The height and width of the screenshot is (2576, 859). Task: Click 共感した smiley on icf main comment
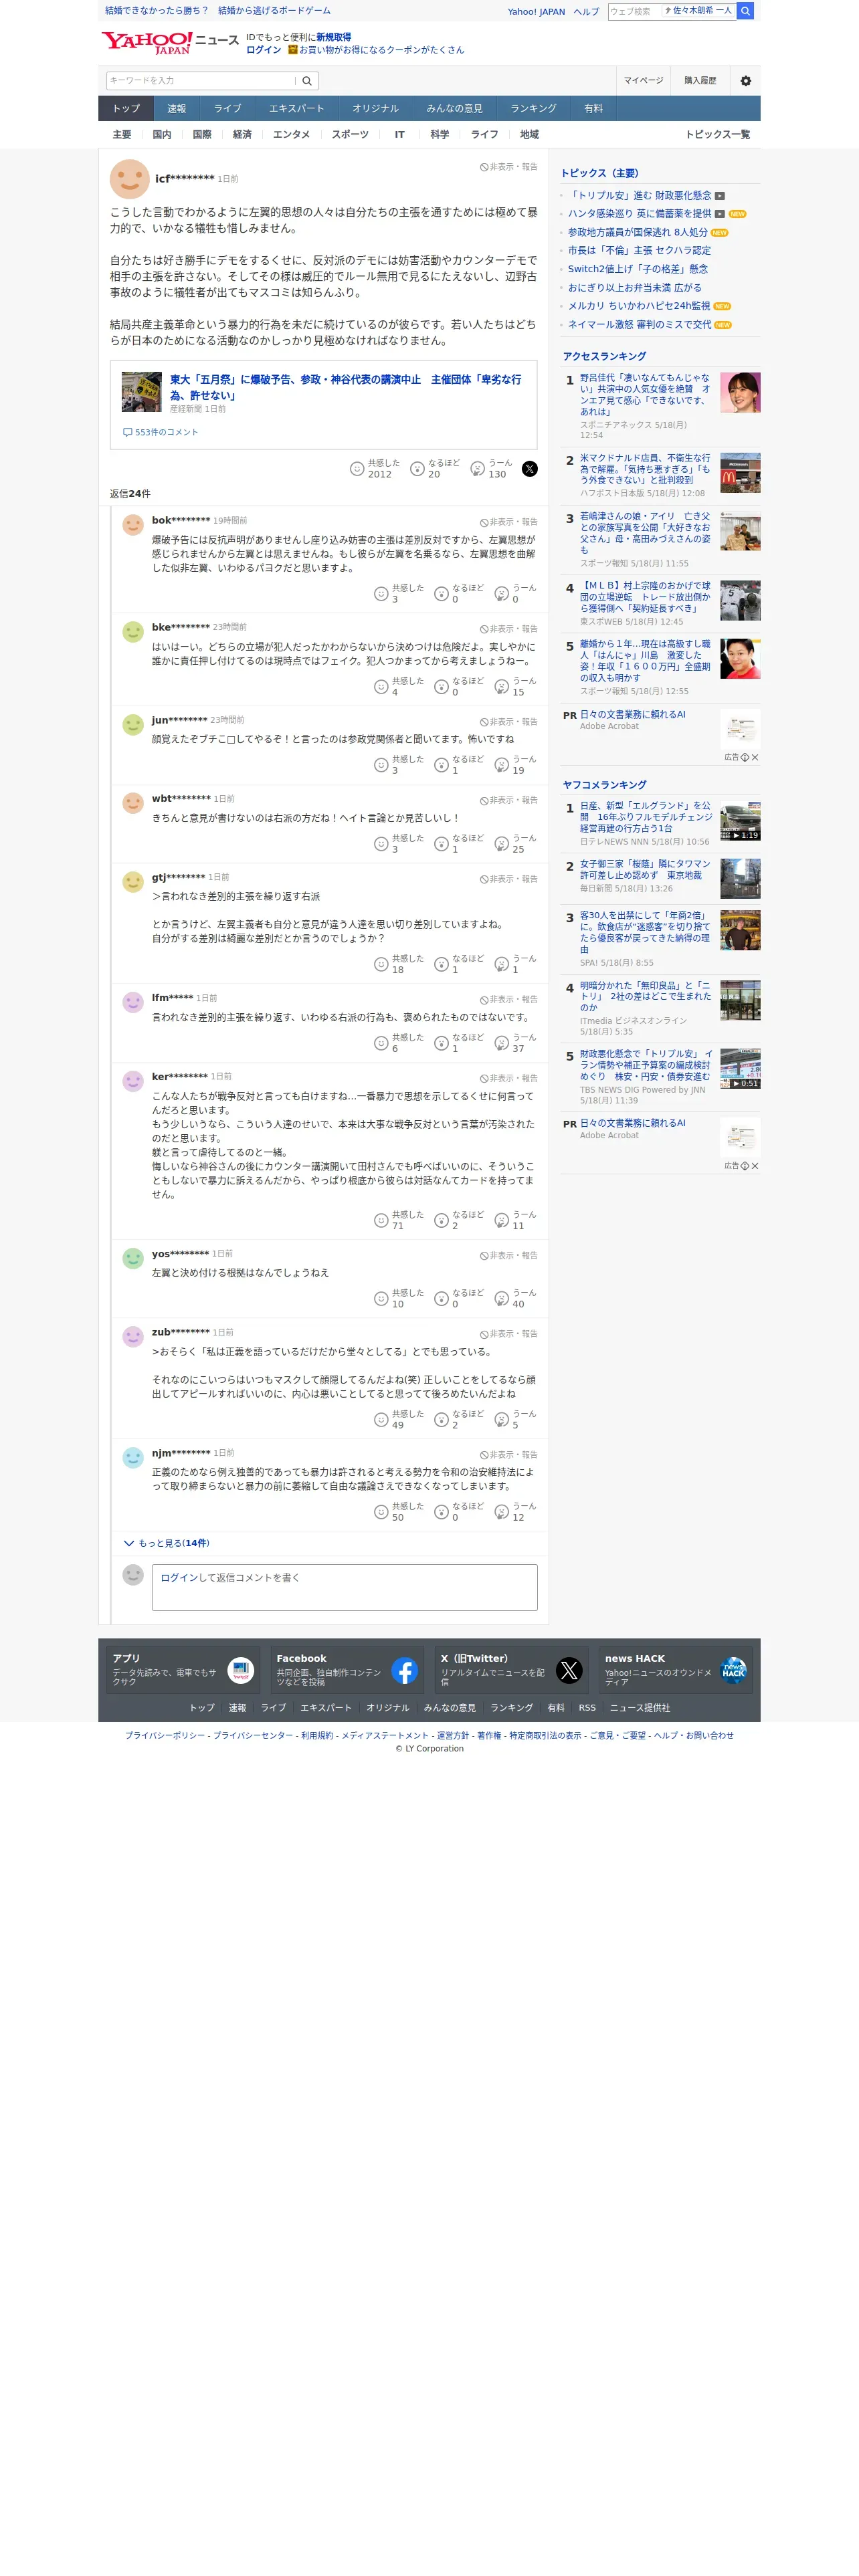[x=357, y=469]
